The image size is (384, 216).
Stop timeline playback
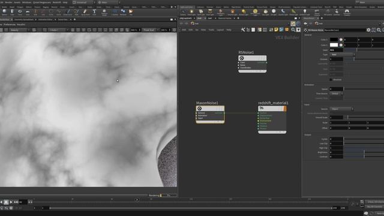[x=6, y=202]
